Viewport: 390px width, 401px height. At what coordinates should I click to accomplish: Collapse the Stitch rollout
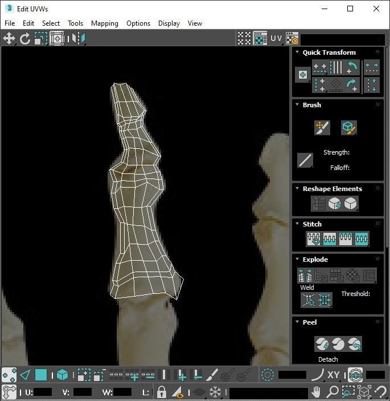click(297, 224)
